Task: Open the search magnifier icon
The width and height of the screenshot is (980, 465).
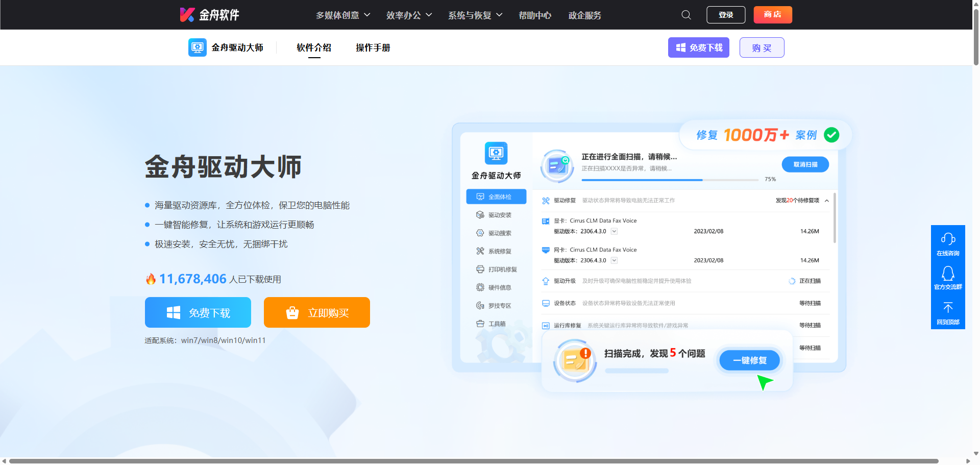Action: (x=686, y=15)
